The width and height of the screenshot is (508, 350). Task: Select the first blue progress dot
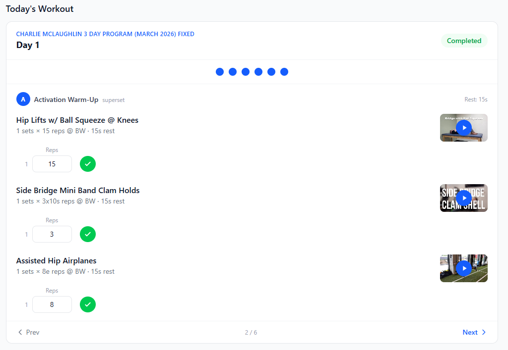[x=220, y=72]
